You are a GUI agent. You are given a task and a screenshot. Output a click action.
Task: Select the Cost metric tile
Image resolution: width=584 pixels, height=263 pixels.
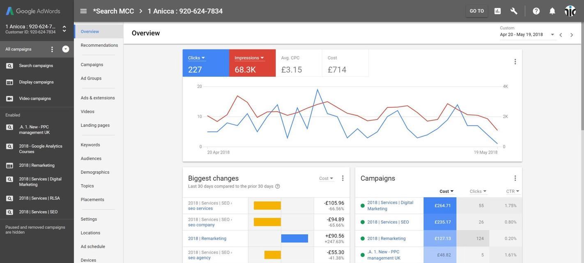(345, 63)
